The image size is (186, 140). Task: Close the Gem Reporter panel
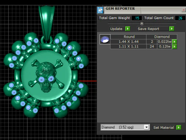click(184, 10)
